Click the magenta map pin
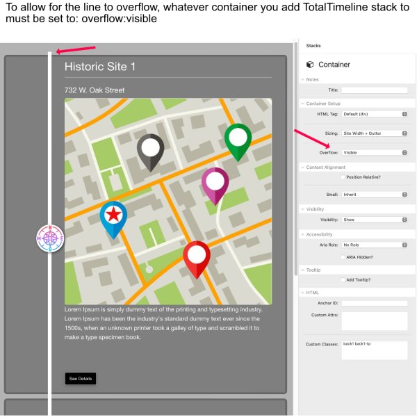This screenshot has height=417, width=417. click(215, 184)
